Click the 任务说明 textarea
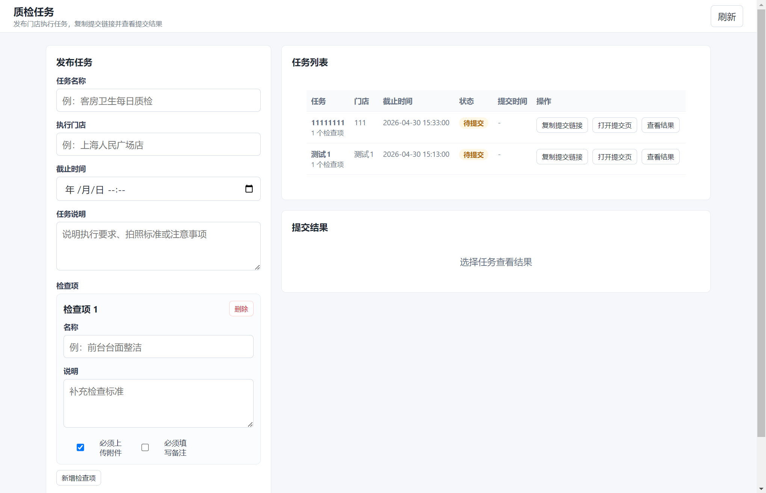This screenshot has width=766, height=493. (158, 246)
